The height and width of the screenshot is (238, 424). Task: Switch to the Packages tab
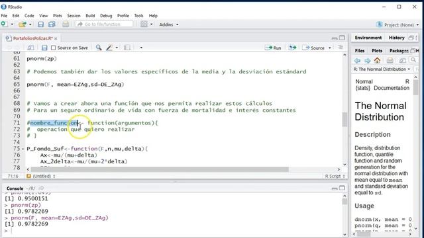tap(399, 50)
